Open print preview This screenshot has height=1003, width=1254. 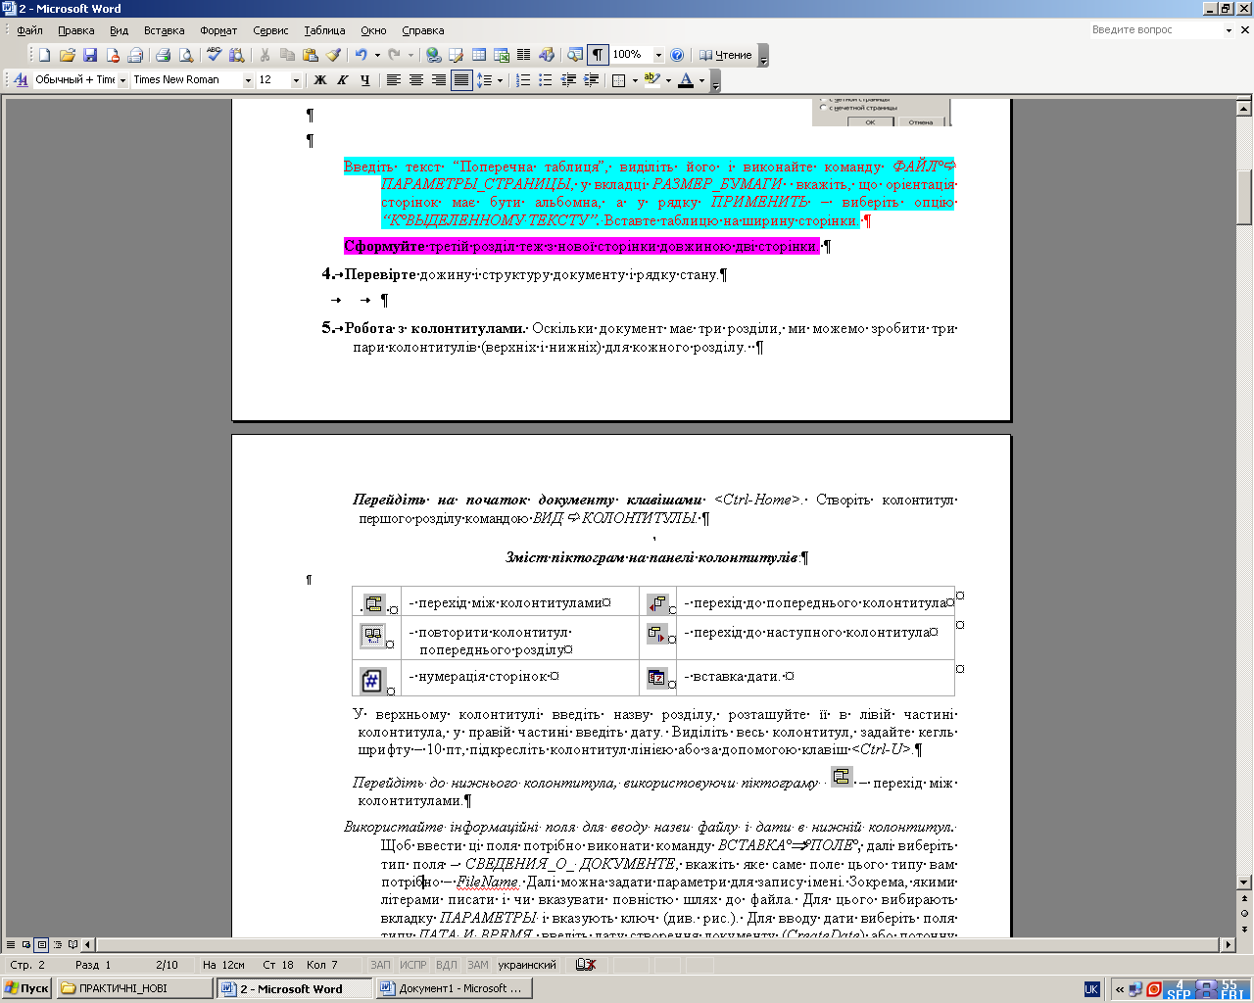click(185, 55)
